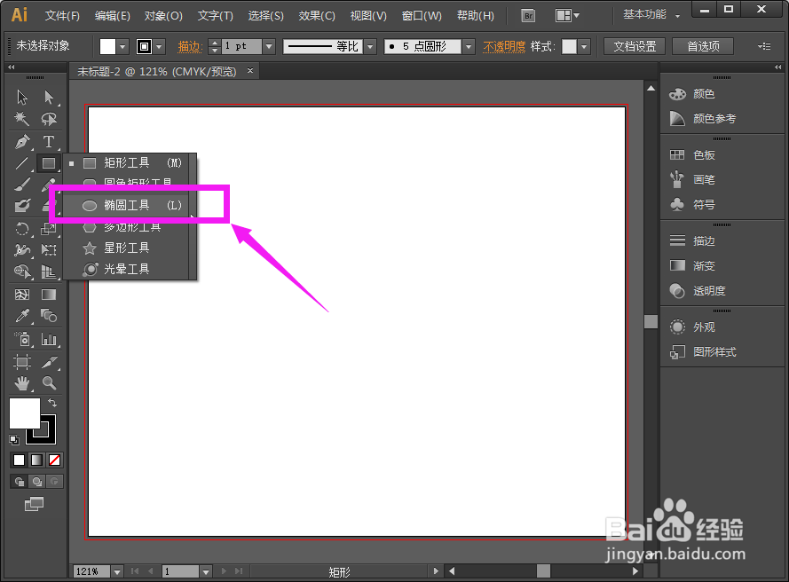The width and height of the screenshot is (789, 582).
Task: Select the Selection tool arrow
Action: click(21, 97)
